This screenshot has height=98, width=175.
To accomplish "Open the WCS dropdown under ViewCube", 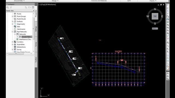I will (x=155, y=29).
